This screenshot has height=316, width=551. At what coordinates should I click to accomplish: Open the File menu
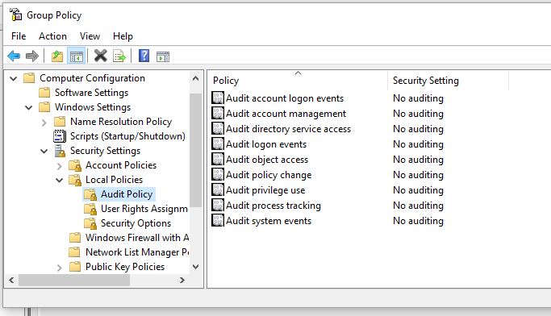(x=19, y=36)
